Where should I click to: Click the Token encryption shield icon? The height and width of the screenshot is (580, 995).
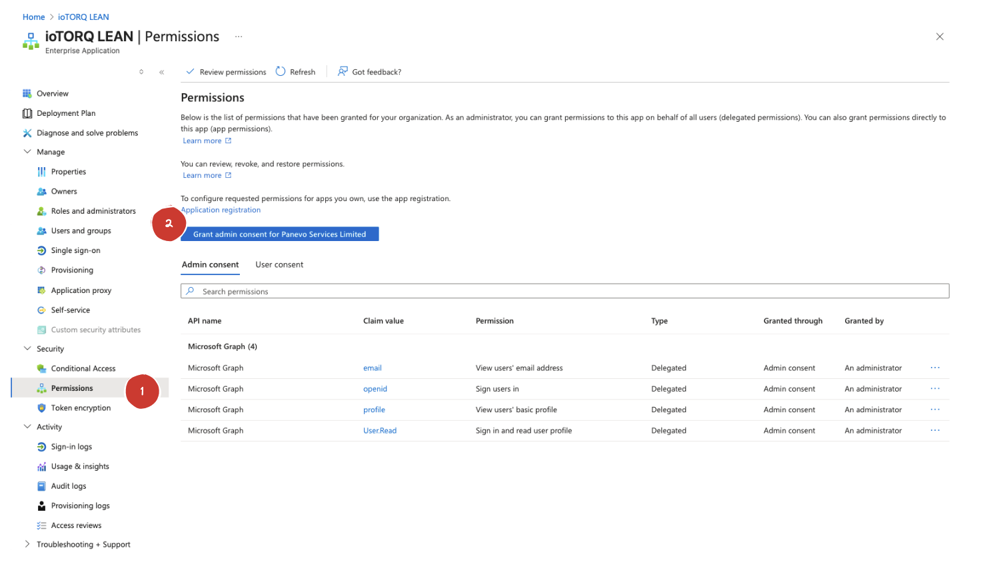[x=41, y=408]
